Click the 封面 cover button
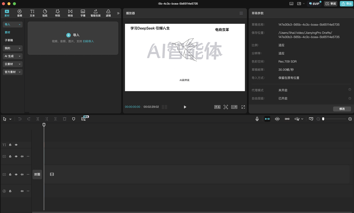Screen dimensions: 354x213 pos(37,174)
